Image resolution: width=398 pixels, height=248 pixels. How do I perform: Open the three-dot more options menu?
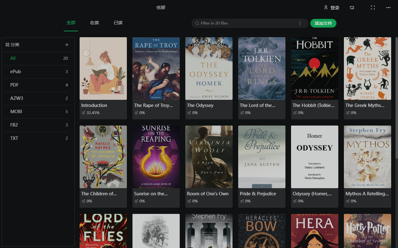coord(388,8)
